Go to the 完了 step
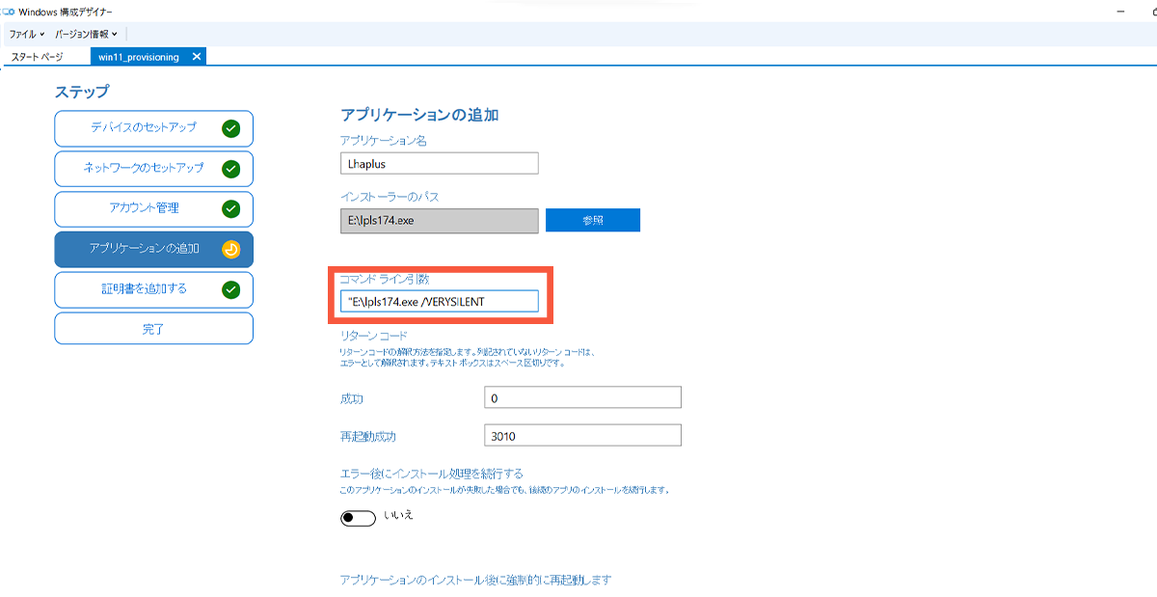The height and width of the screenshot is (597, 1157). coord(153,329)
